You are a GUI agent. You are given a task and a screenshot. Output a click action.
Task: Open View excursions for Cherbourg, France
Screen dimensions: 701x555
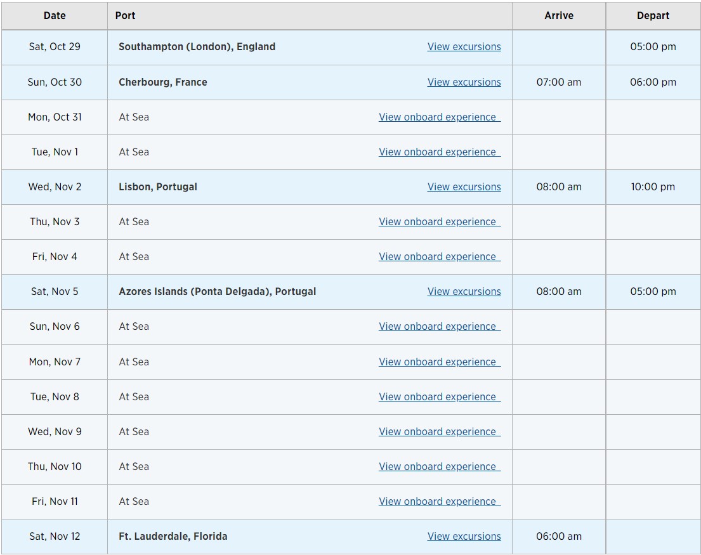464,82
